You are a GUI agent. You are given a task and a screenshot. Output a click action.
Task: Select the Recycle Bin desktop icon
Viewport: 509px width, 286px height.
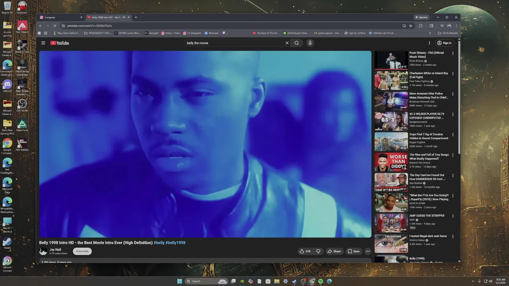[x=7, y=8]
